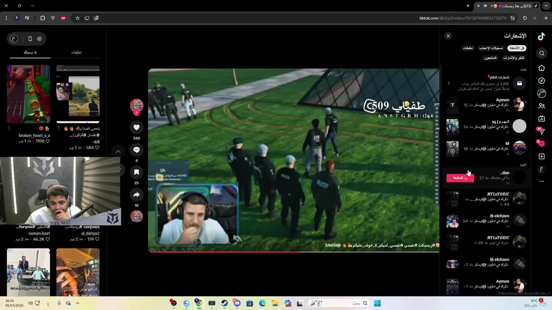
Task: Open the profile avatar in top-left pill
Action: point(14,39)
